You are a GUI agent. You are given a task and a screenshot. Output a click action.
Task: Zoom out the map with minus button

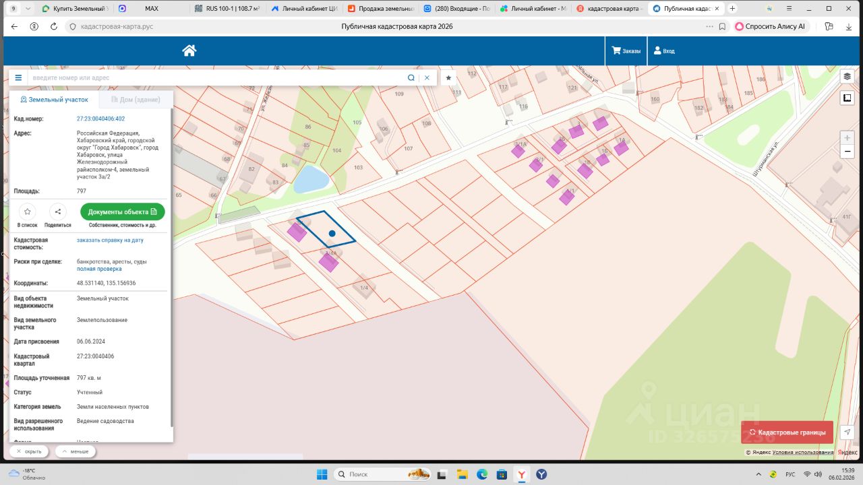(847, 152)
